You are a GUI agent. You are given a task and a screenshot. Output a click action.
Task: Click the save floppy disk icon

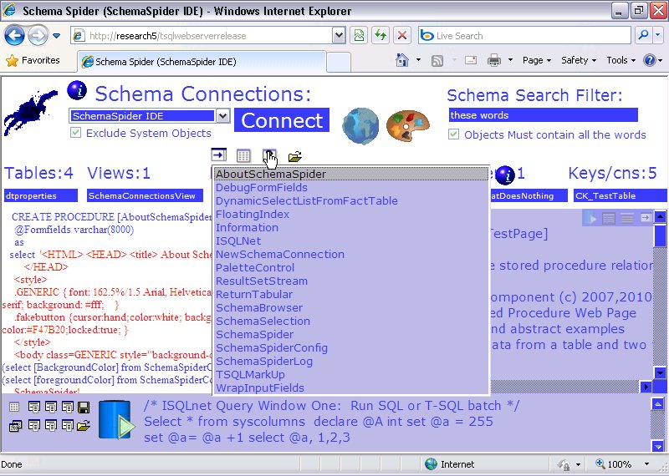point(84,408)
